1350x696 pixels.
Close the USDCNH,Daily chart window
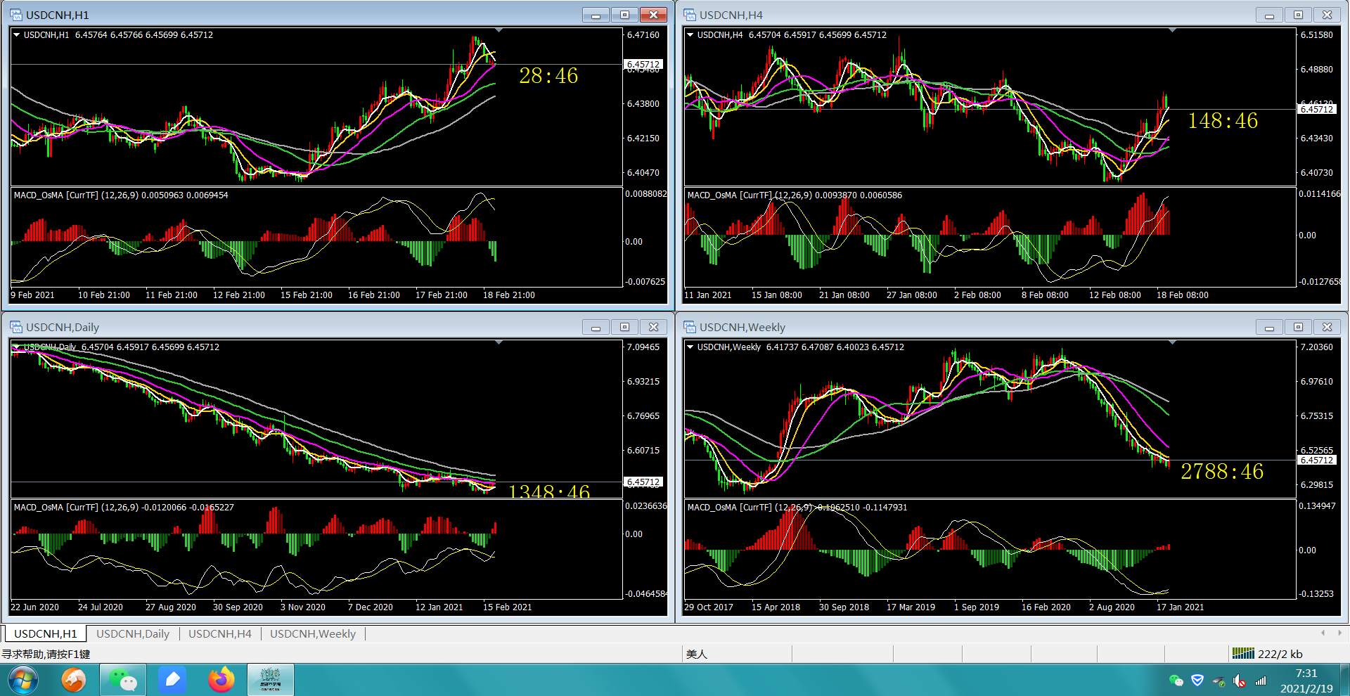653,327
